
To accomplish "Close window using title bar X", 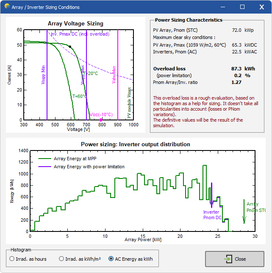I will click(x=262, y=7).
